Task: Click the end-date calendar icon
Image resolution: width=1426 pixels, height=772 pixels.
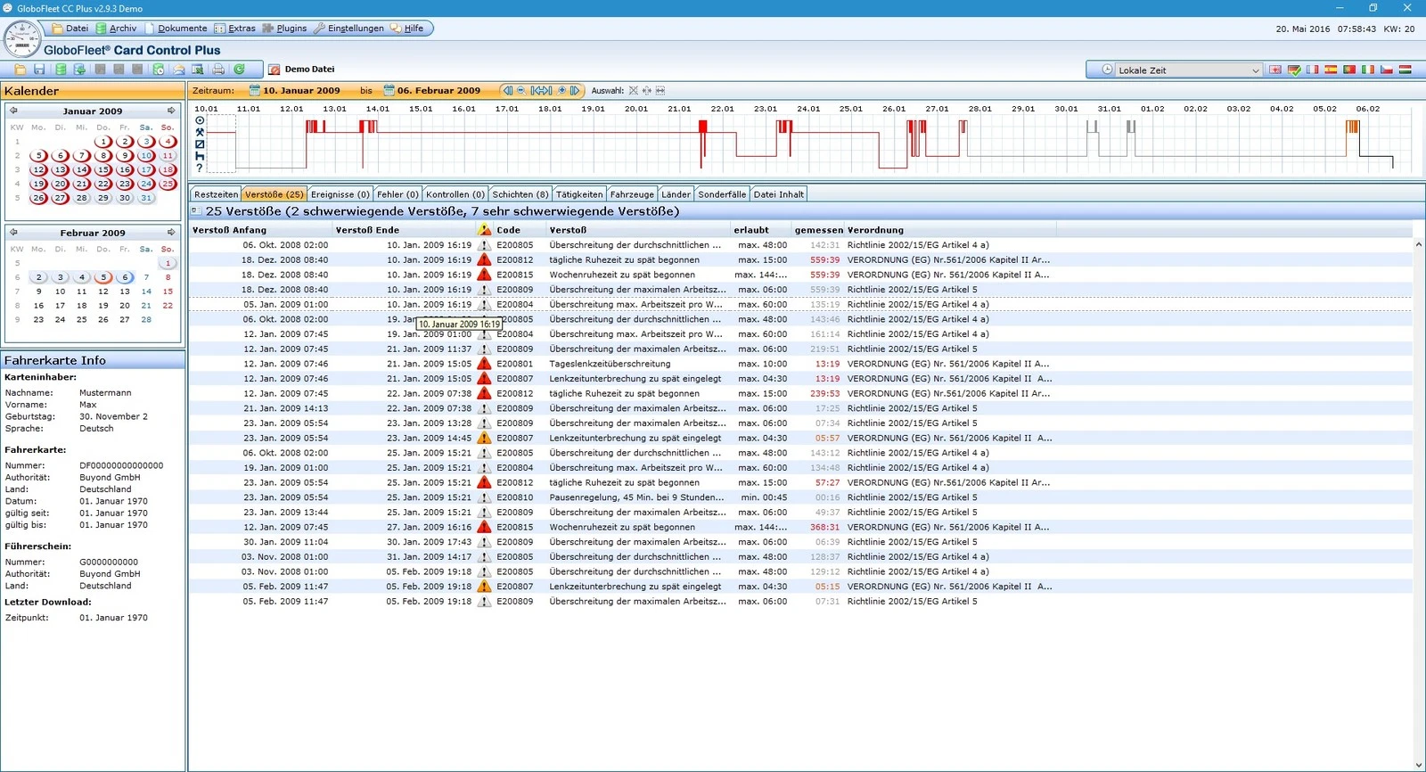Action: (389, 90)
